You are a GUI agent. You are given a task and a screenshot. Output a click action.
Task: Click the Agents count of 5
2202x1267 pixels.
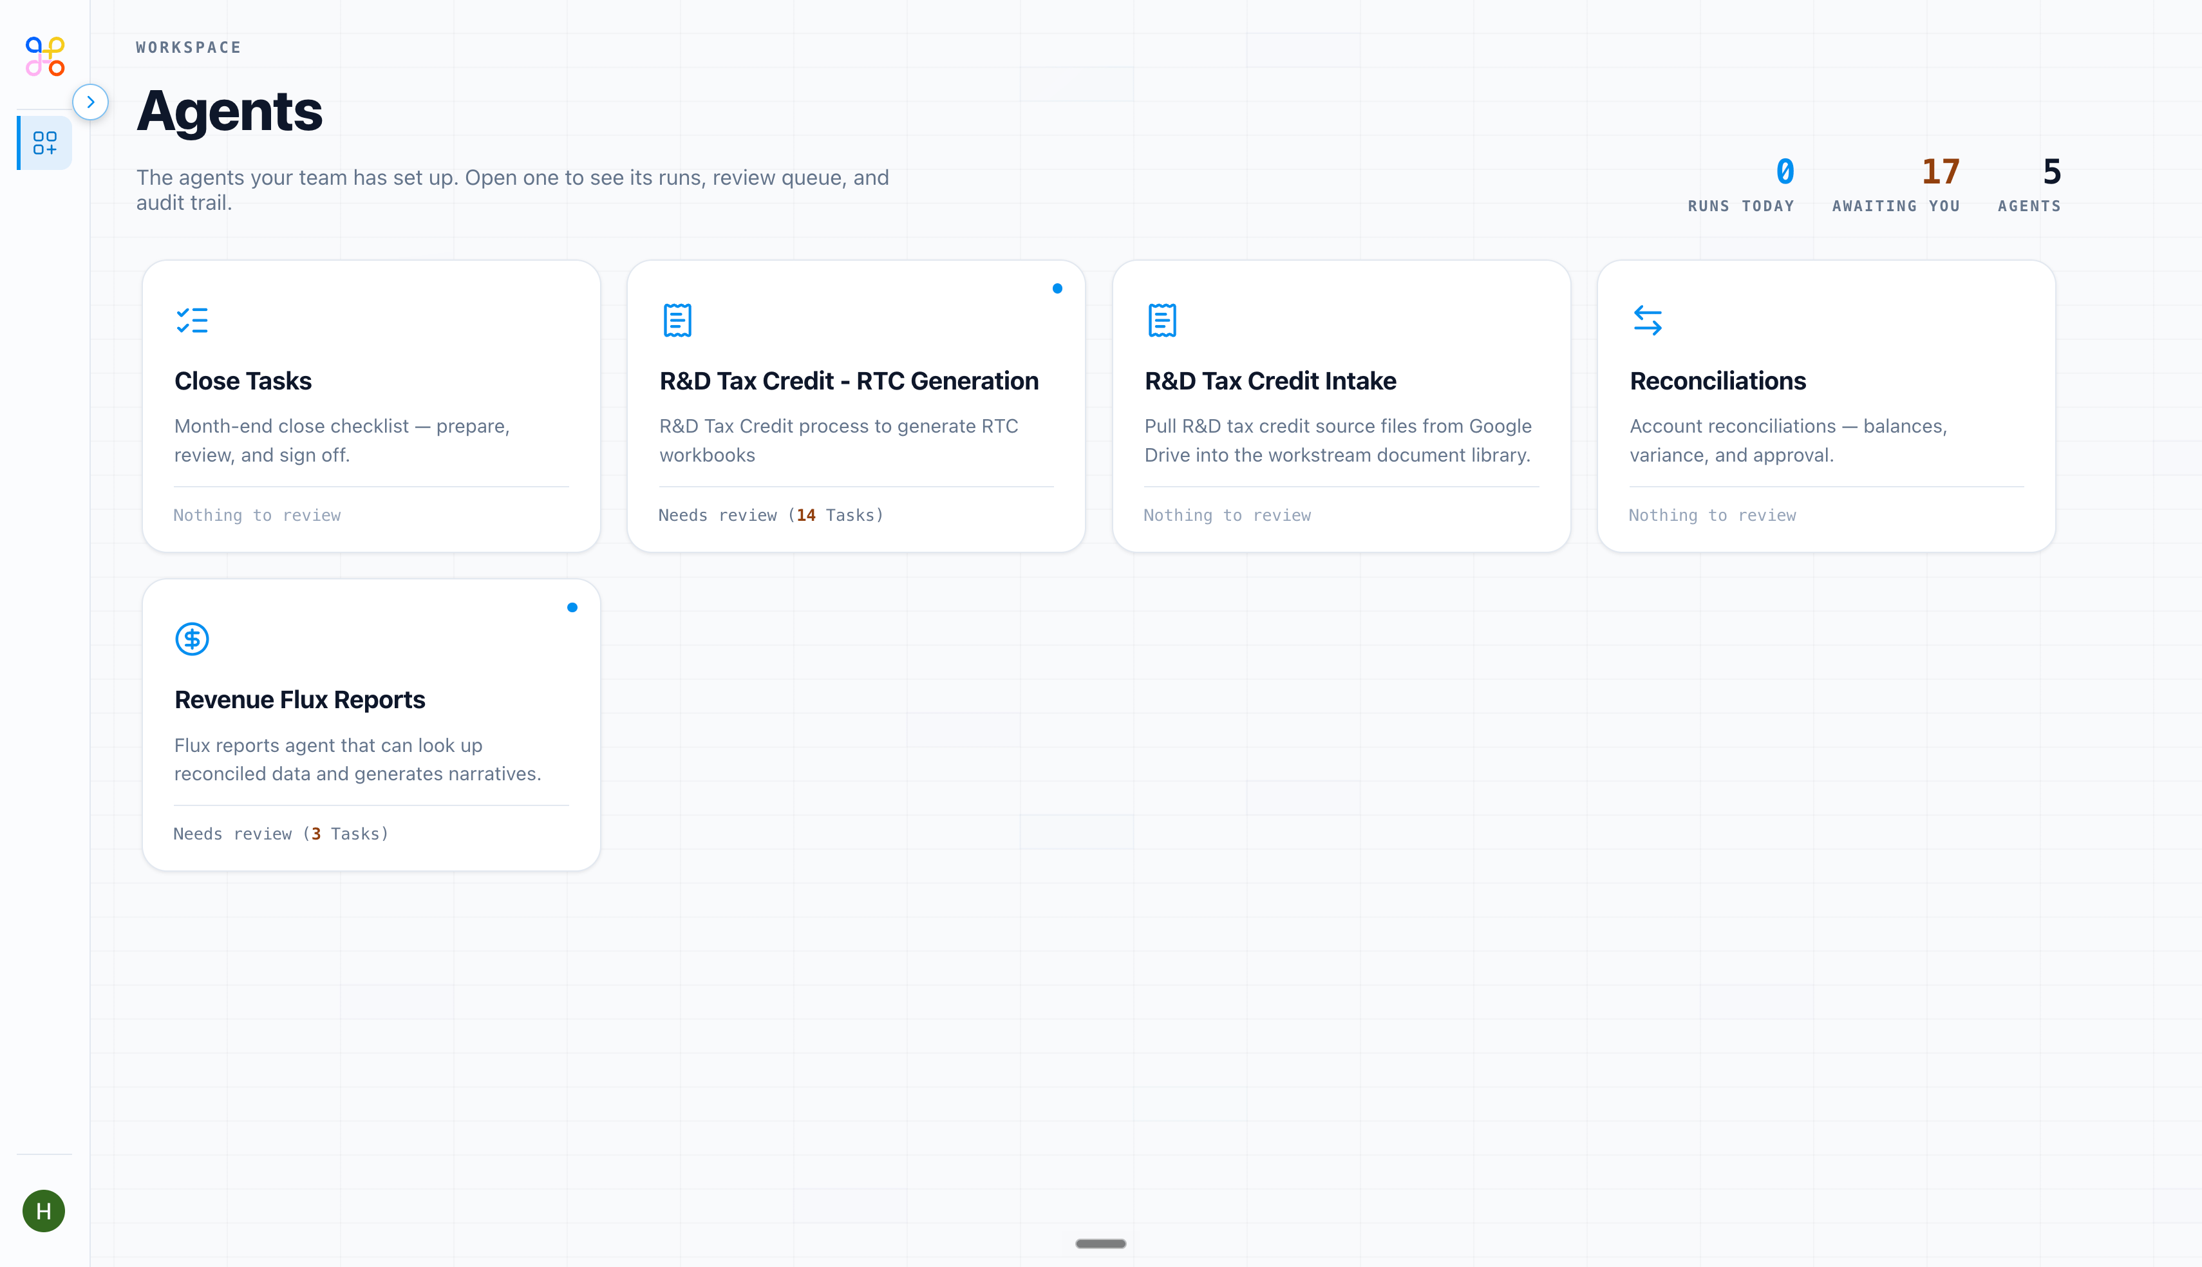[2051, 171]
